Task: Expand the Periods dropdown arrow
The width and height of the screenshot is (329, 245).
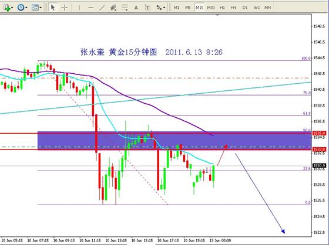Action: [26, 8]
